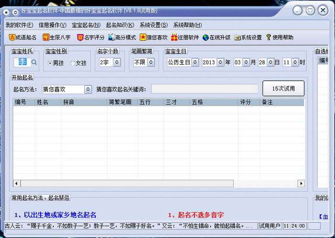This screenshot has height=238, width=335.
Task: Click the 备注 column header
Action: [x=282, y=102]
